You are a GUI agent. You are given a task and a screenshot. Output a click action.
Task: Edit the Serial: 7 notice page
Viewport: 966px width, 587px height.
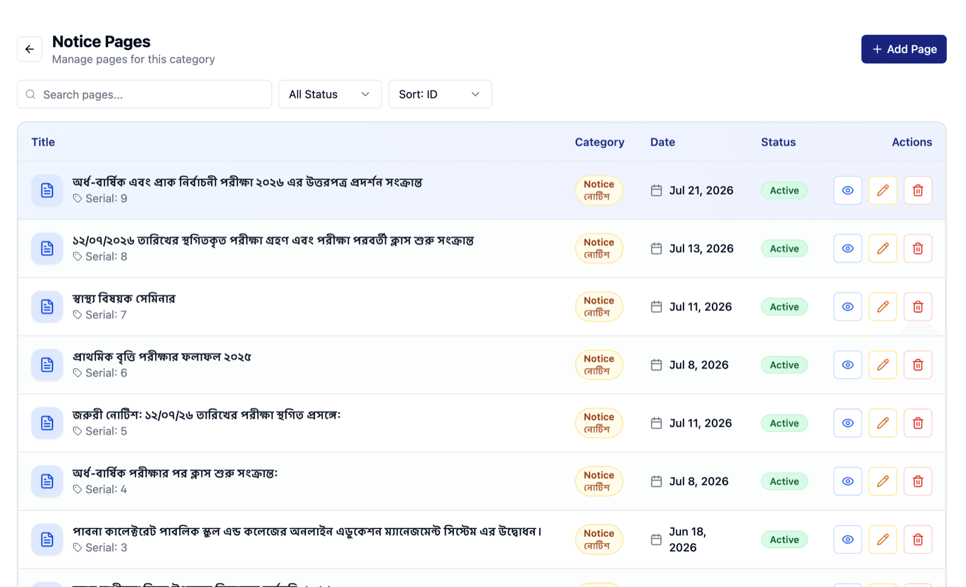tap(883, 307)
